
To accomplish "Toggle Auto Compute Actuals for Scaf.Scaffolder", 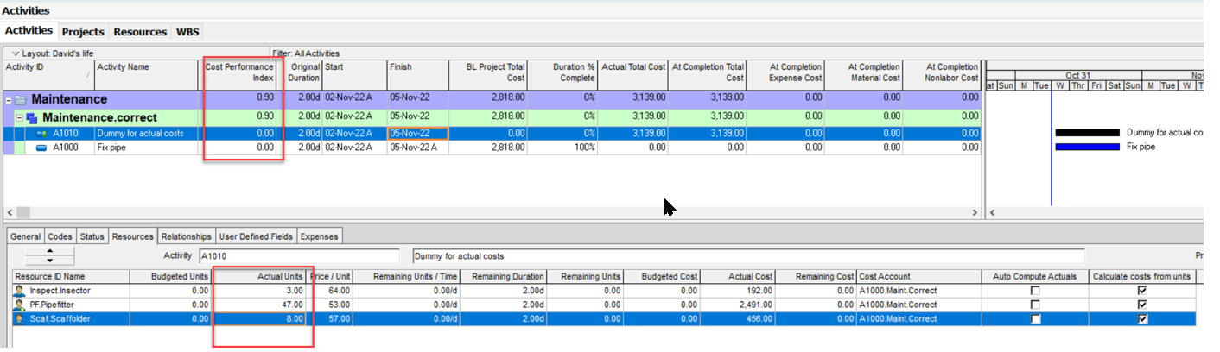I will click(x=1035, y=319).
